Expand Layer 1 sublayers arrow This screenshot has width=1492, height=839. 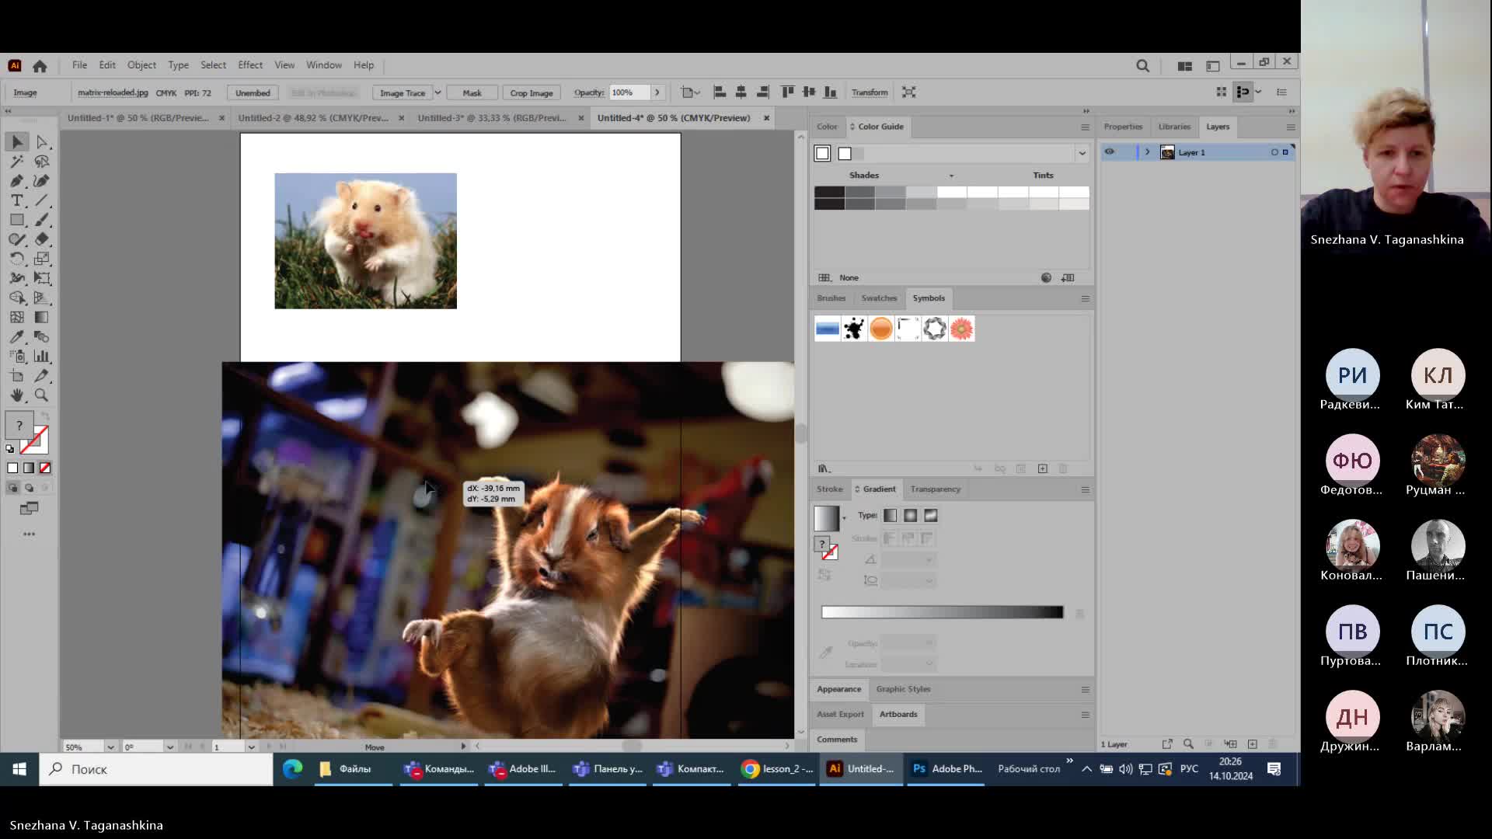[1147, 152]
